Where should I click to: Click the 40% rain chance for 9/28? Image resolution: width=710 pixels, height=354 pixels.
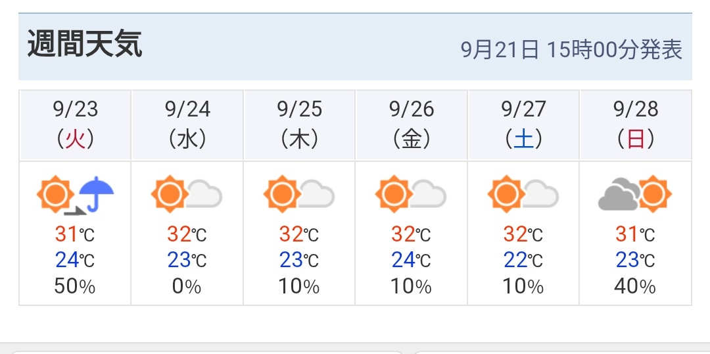coord(635,286)
